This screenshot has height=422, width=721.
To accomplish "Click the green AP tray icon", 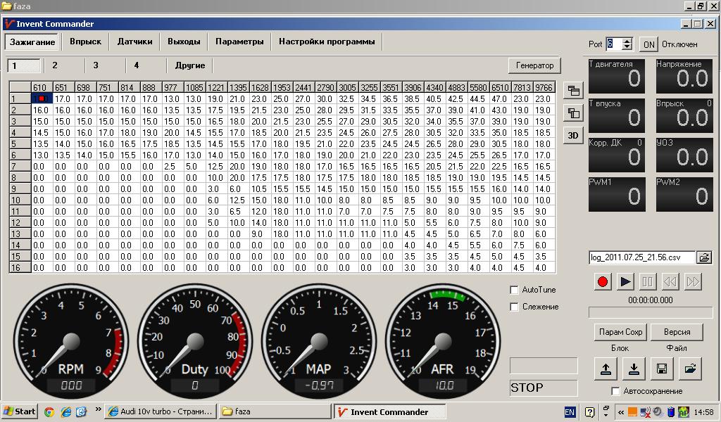I will (684, 412).
